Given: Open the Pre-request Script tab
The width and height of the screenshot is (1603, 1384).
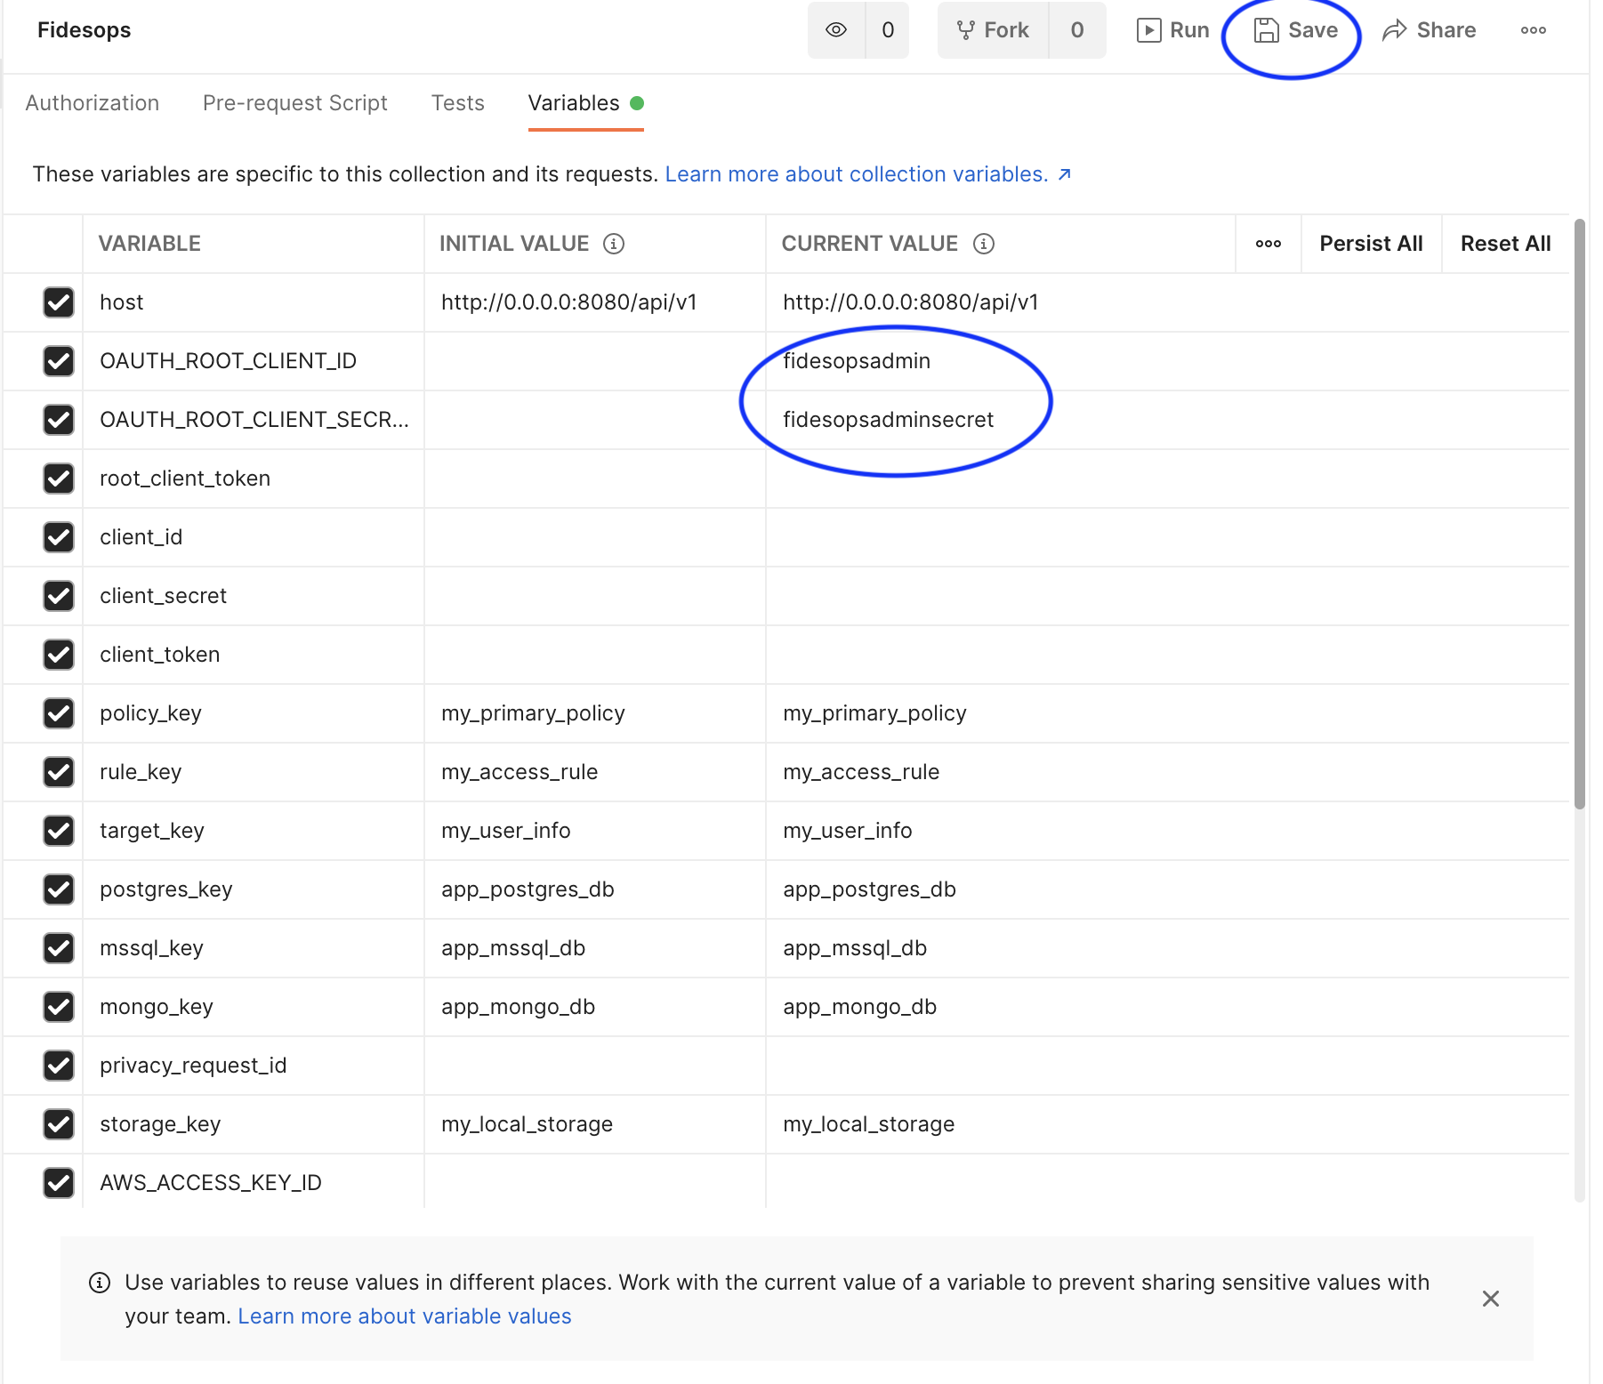Looking at the screenshot, I should [294, 102].
